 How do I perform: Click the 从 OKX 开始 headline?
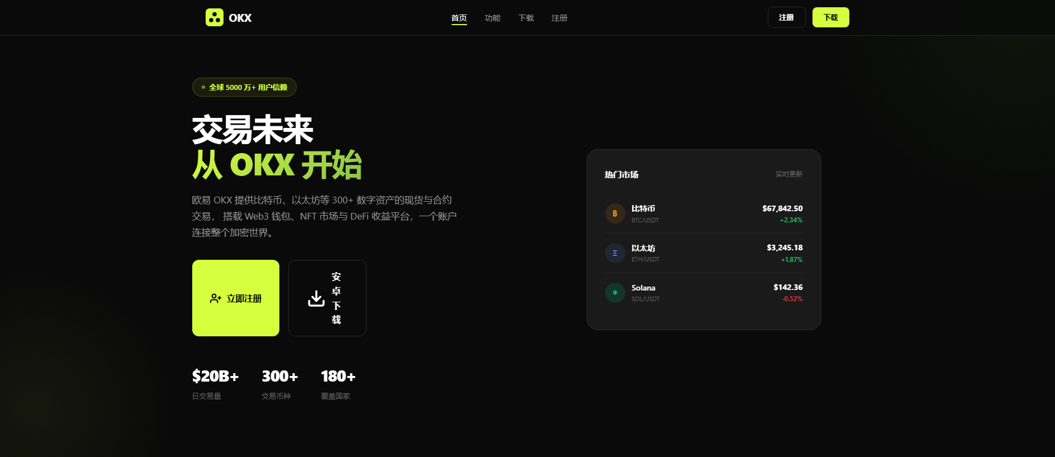(x=277, y=165)
